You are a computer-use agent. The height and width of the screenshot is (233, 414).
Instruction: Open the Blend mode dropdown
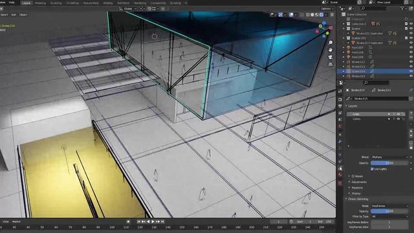[389, 157]
